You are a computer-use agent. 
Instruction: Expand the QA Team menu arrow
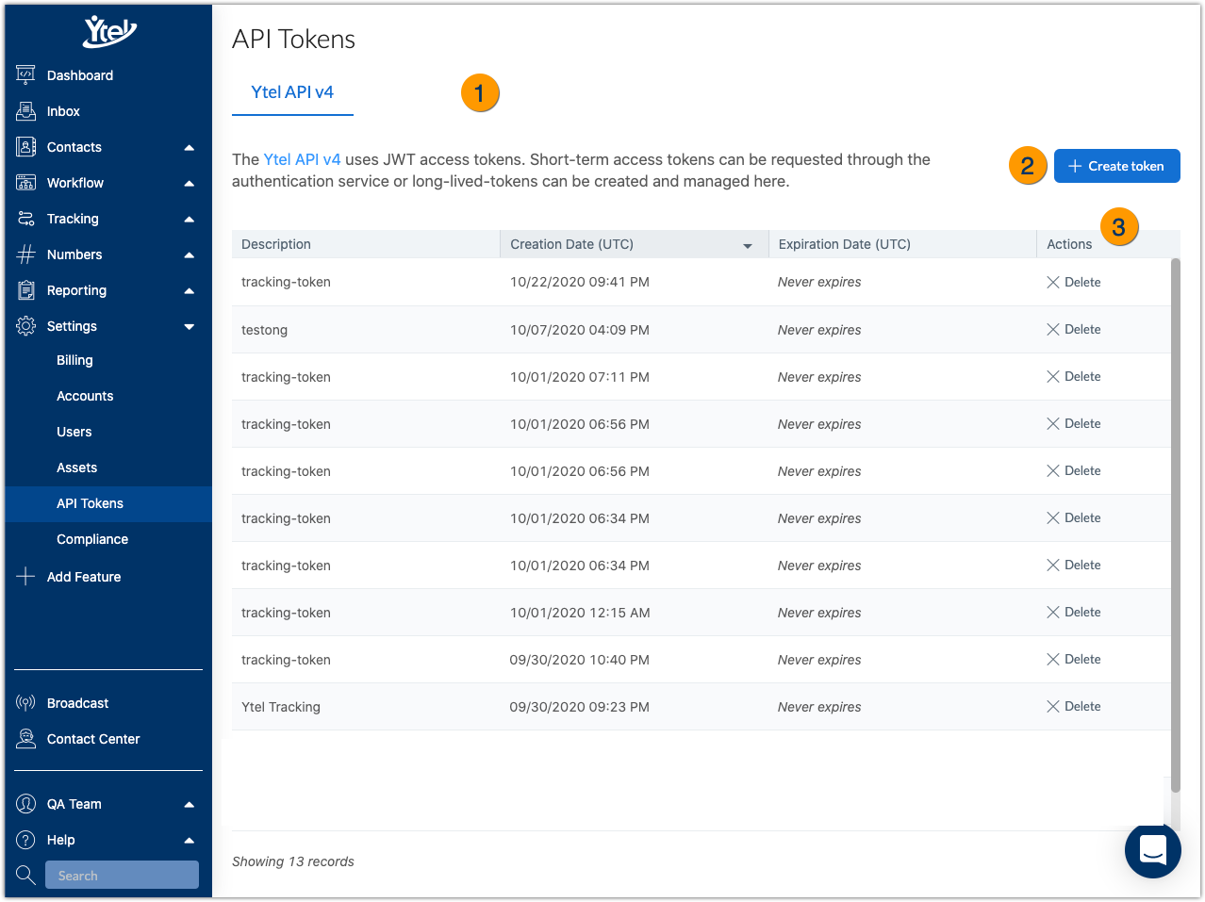coord(189,804)
